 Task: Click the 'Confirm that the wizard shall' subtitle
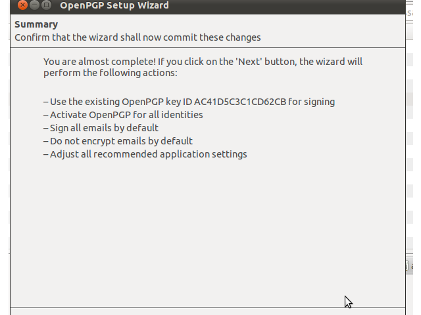pos(137,37)
